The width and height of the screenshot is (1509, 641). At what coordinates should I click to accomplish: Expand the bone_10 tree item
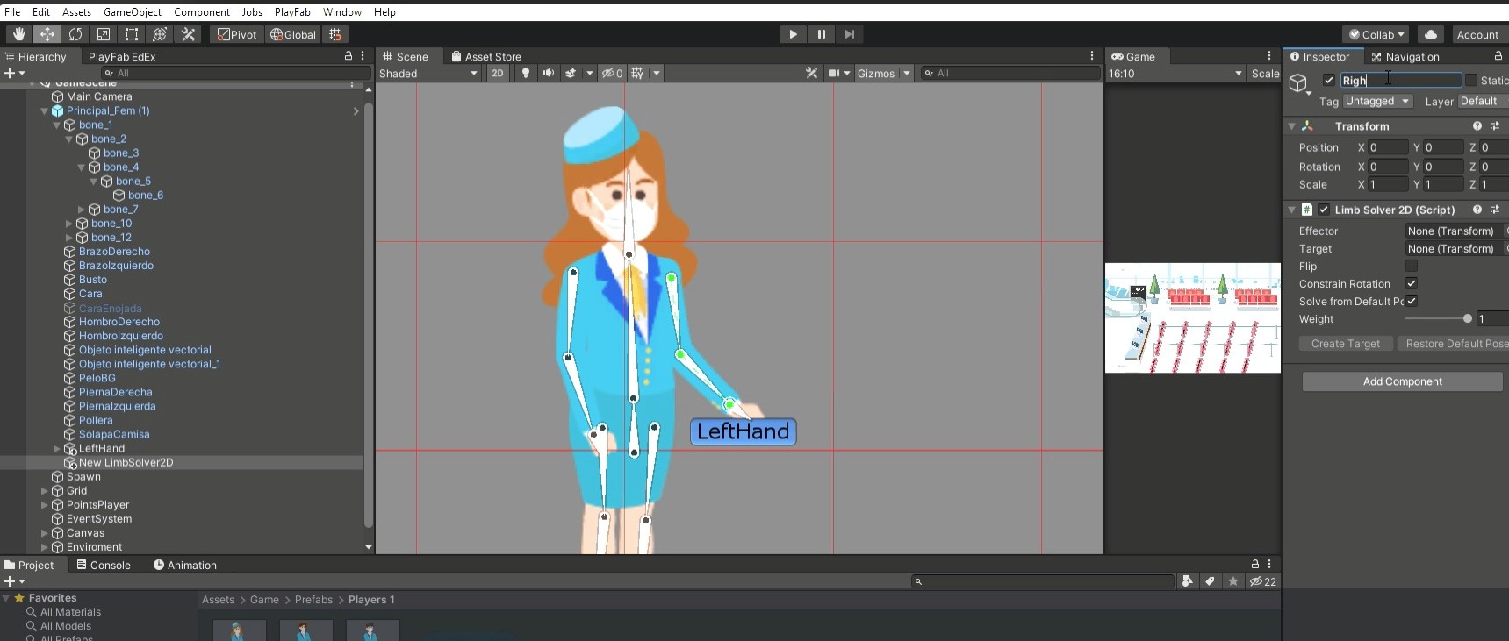point(69,224)
